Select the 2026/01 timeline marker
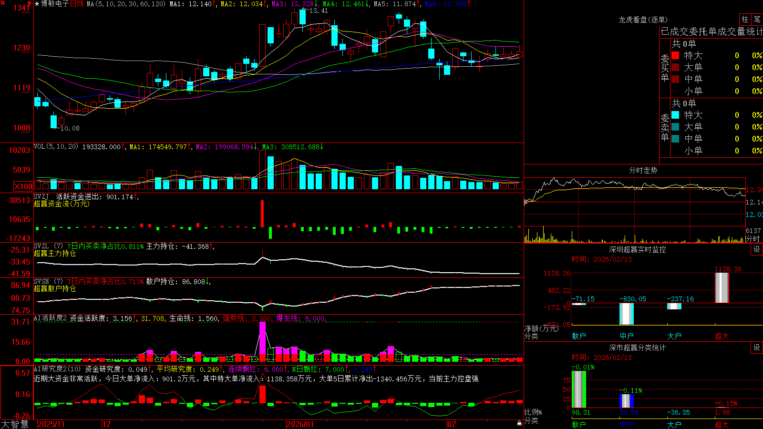Viewport: 763px width, 429px height. (300, 424)
